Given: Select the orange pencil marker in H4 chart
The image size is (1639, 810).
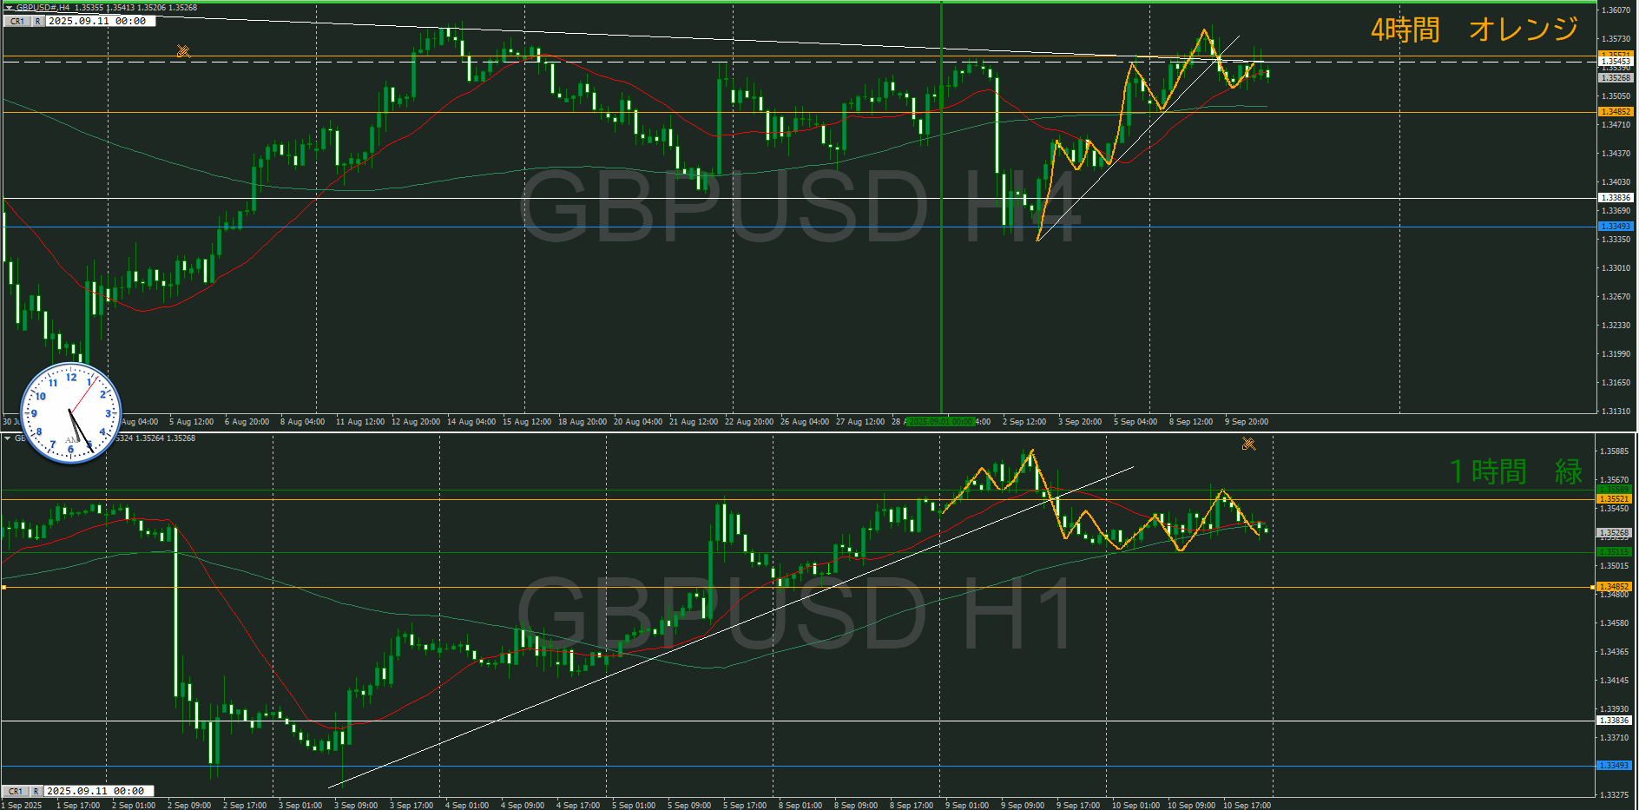Looking at the screenshot, I should (x=183, y=51).
